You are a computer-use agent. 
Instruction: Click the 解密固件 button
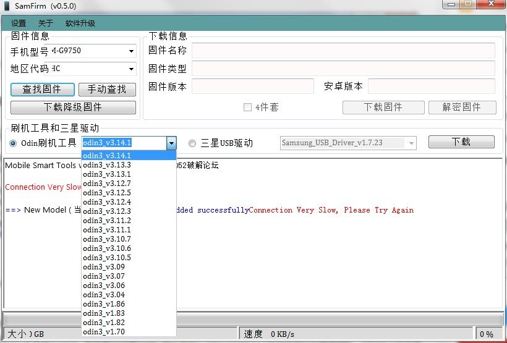pos(462,108)
